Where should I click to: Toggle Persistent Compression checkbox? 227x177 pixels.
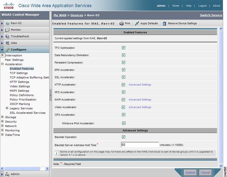tap(123, 63)
